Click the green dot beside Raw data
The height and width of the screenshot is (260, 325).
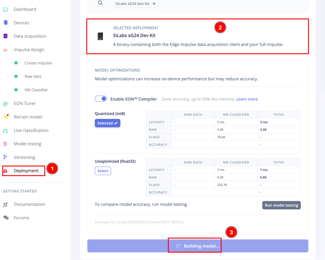[16, 76]
